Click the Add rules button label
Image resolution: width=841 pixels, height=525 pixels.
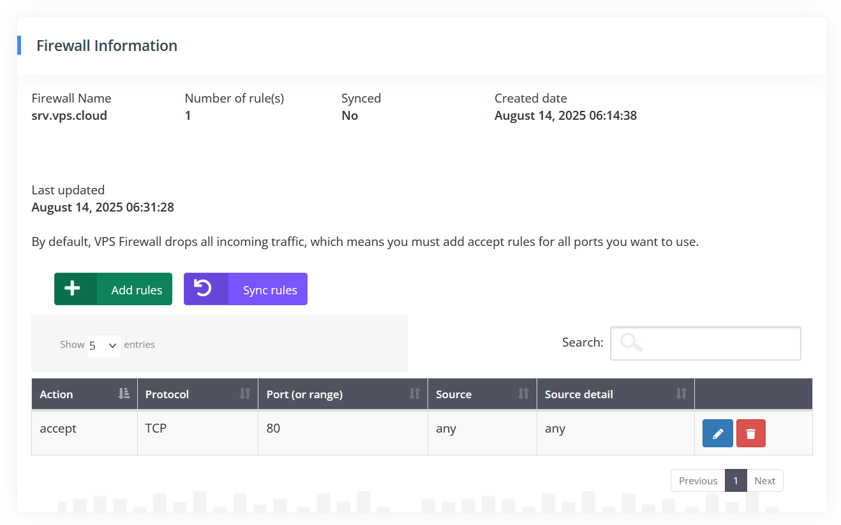[x=137, y=290]
